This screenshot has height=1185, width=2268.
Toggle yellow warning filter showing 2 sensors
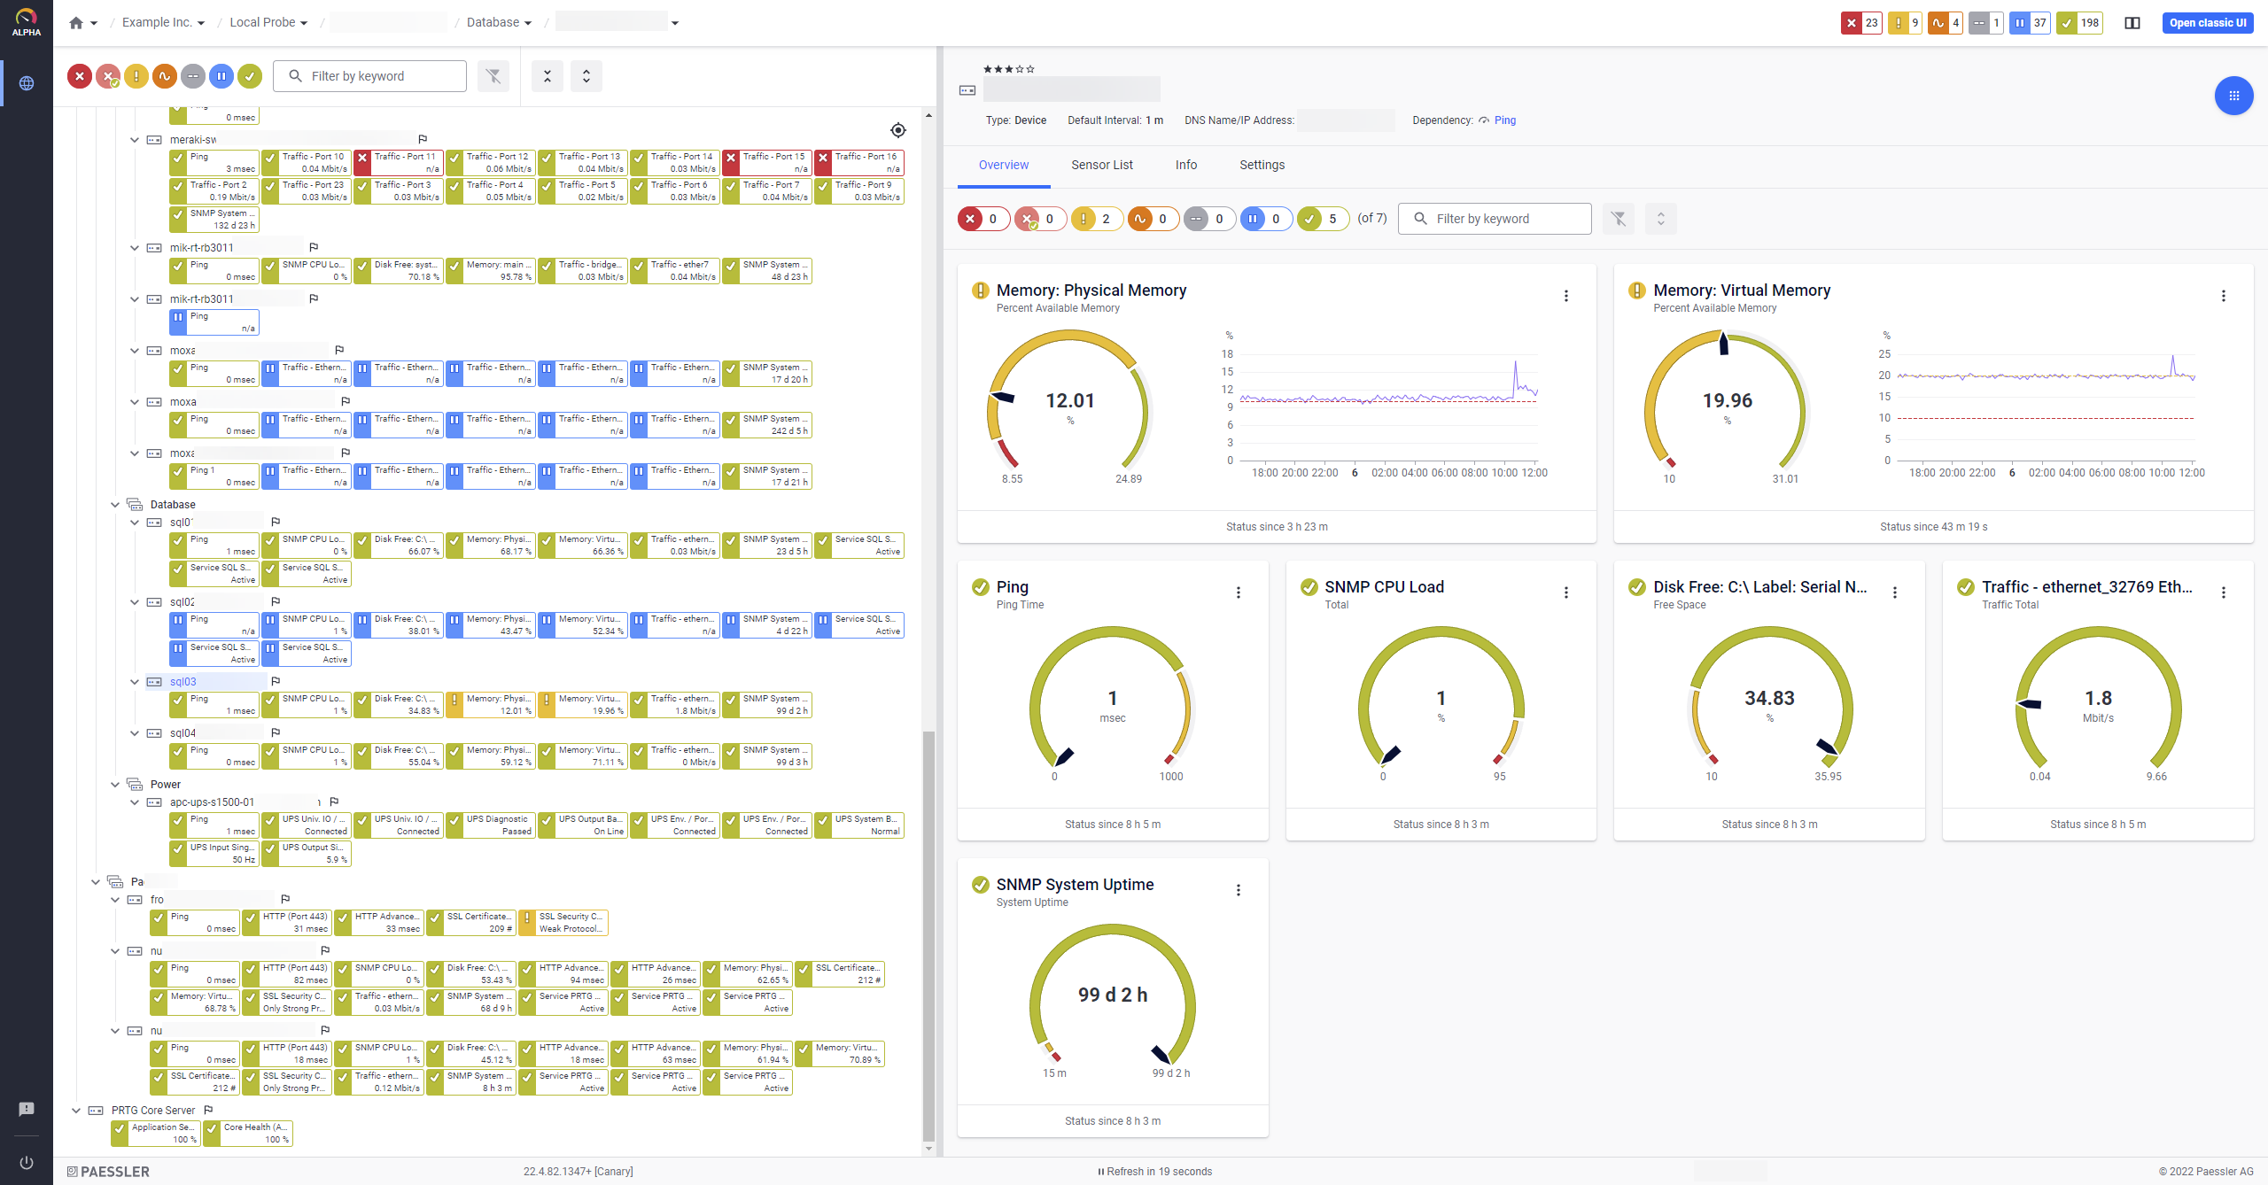pyautogui.click(x=1096, y=219)
